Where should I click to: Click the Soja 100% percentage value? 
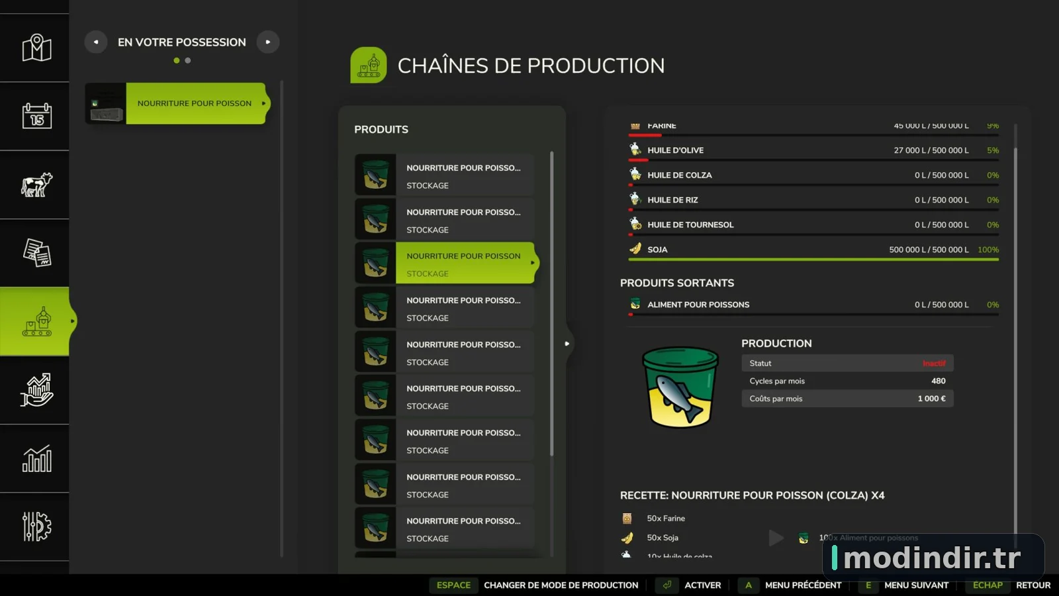pyautogui.click(x=988, y=250)
